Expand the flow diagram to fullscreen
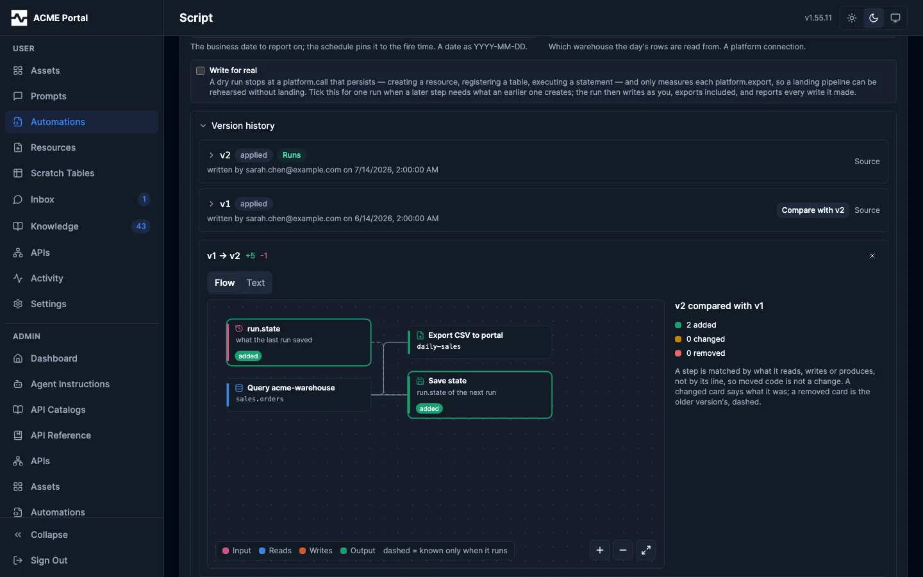The height and width of the screenshot is (577, 923). click(646, 550)
